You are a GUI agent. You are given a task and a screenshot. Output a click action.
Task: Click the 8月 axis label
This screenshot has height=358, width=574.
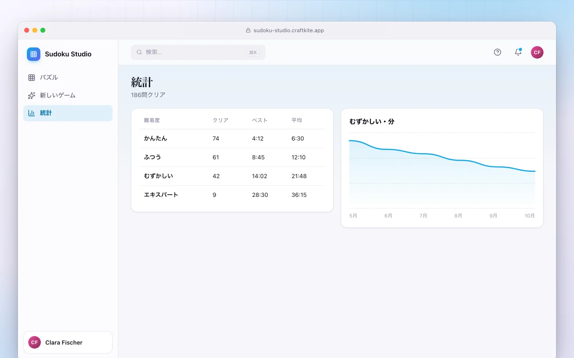pyautogui.click(x=458, y=216)
